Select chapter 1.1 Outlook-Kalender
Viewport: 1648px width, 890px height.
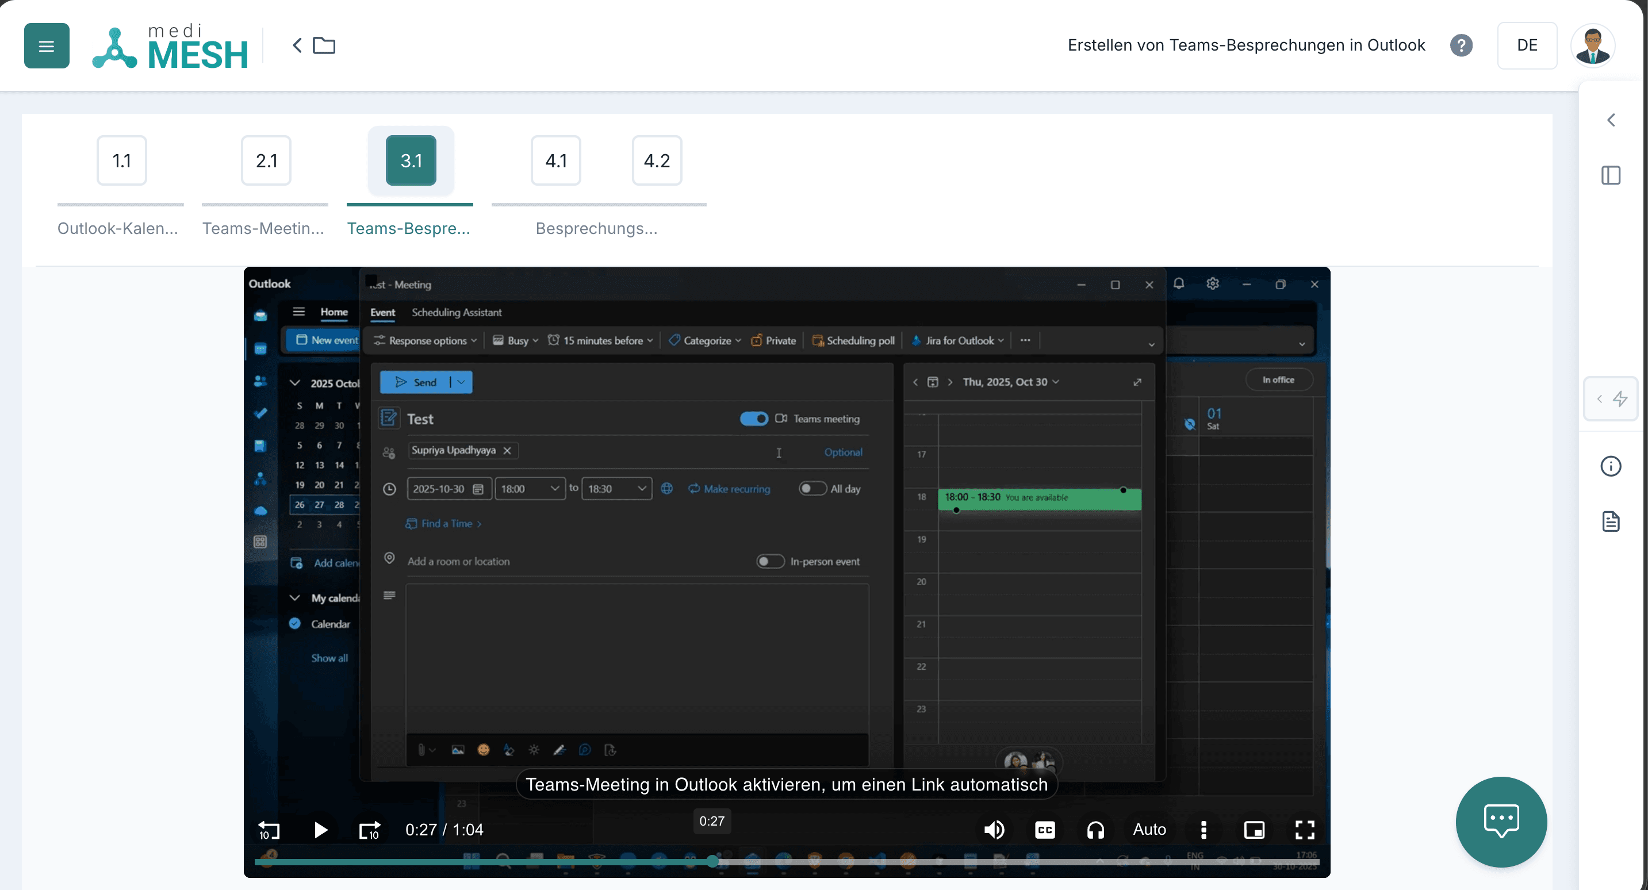pyautogui.click(x=121, y=160)
